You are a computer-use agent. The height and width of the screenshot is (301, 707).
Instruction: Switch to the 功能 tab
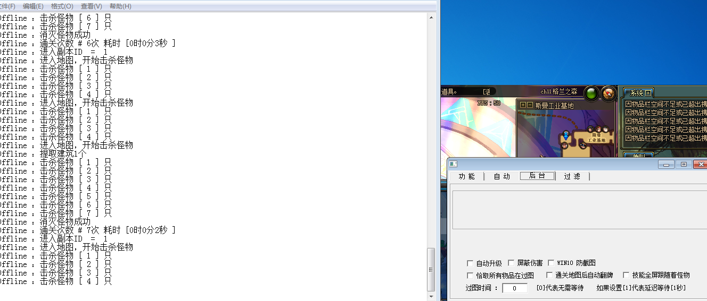pyautogui.click(x=466, y=176)
